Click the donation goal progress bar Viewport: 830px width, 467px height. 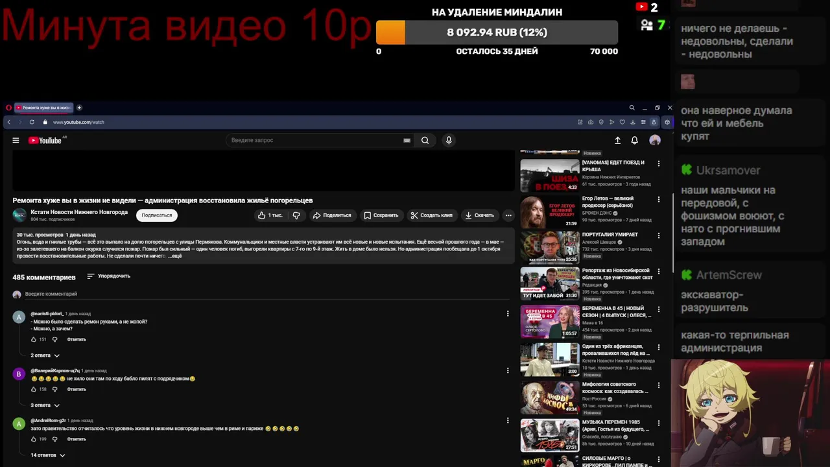coord(497,32)
